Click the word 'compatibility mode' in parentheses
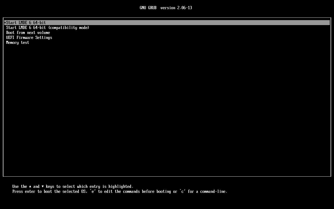Image resolution: width=334 pixels, height=209 pixels. point(69,27)
